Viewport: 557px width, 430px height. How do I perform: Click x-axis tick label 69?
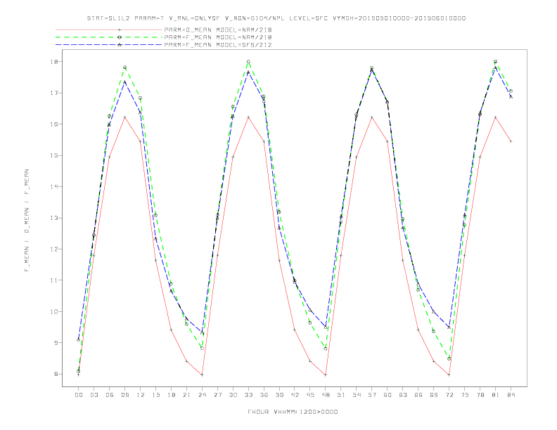(x=434, y=395)
